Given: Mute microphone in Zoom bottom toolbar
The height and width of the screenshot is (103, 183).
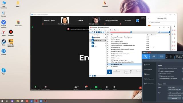Looking at the screenshot, I should point(35,88).
